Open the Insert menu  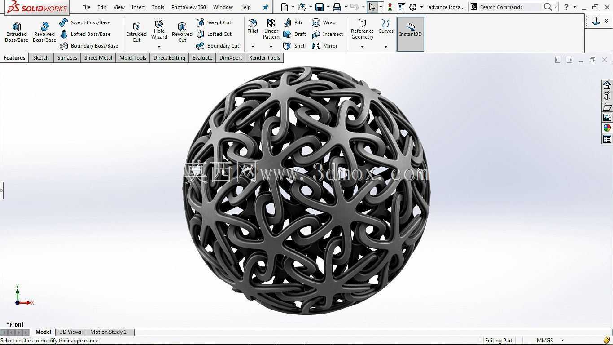[x=138, y=7]
